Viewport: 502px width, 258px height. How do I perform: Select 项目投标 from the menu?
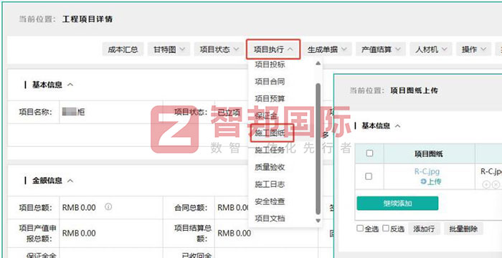(x=270, y=64)
